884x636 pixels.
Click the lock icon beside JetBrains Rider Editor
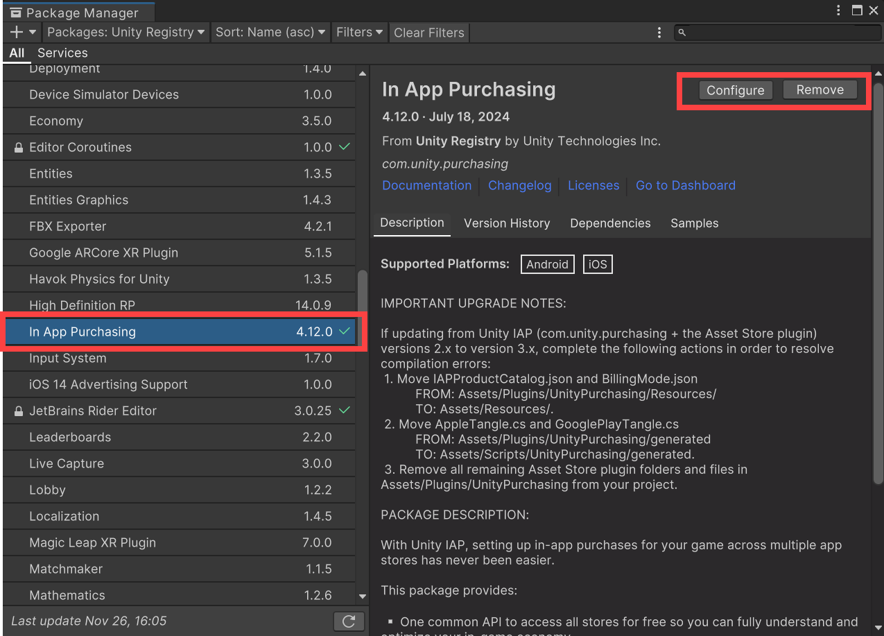click(19, 411)
